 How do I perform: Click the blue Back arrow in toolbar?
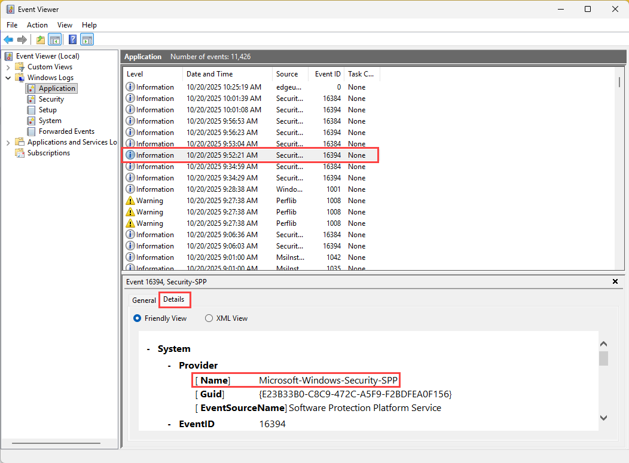pos(8,40)
